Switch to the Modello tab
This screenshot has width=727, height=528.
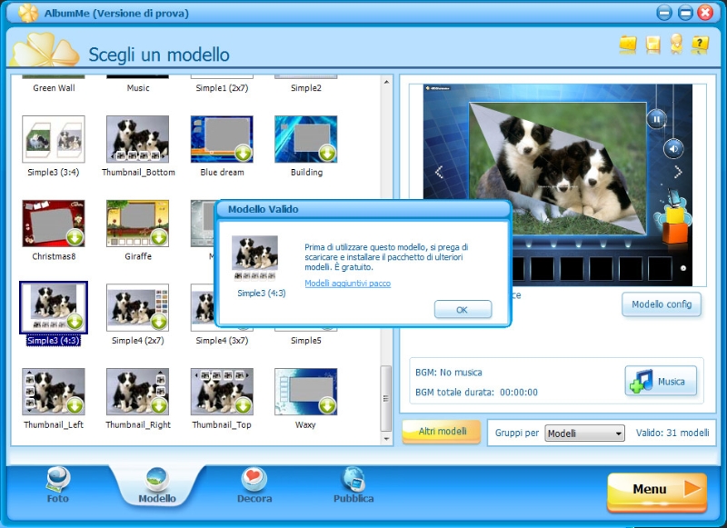tap(157, 485)
